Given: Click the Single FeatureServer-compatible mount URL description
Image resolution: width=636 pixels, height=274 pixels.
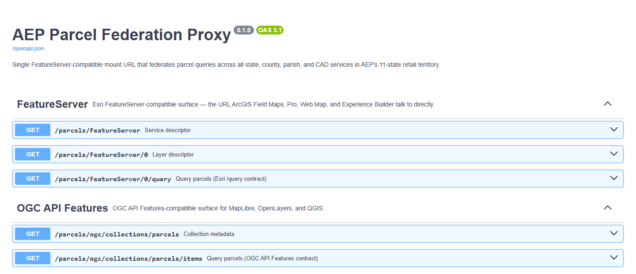Looking at the screenshot, I should [x=226, y=65].
